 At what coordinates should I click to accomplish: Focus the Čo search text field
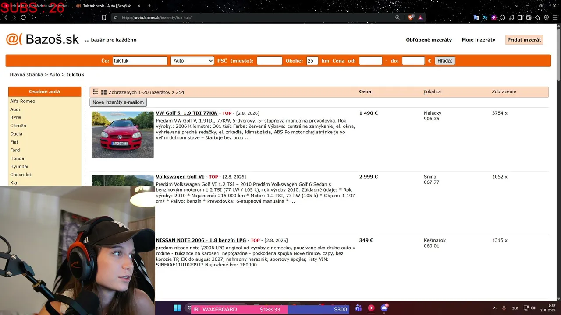(140, 61)
